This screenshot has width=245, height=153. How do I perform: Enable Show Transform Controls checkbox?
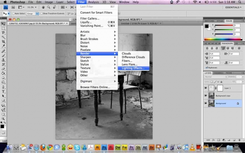pyautogui.click(x=41, y=13)
